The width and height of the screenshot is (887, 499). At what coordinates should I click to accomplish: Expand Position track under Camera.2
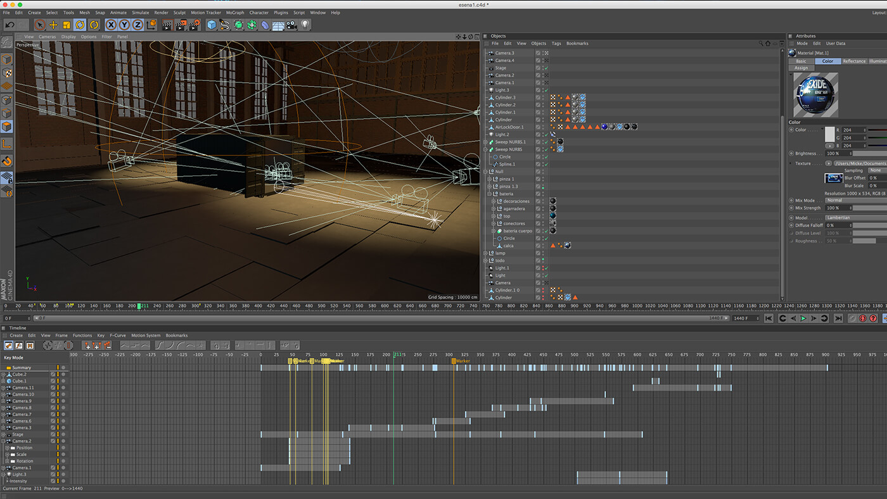7,448
